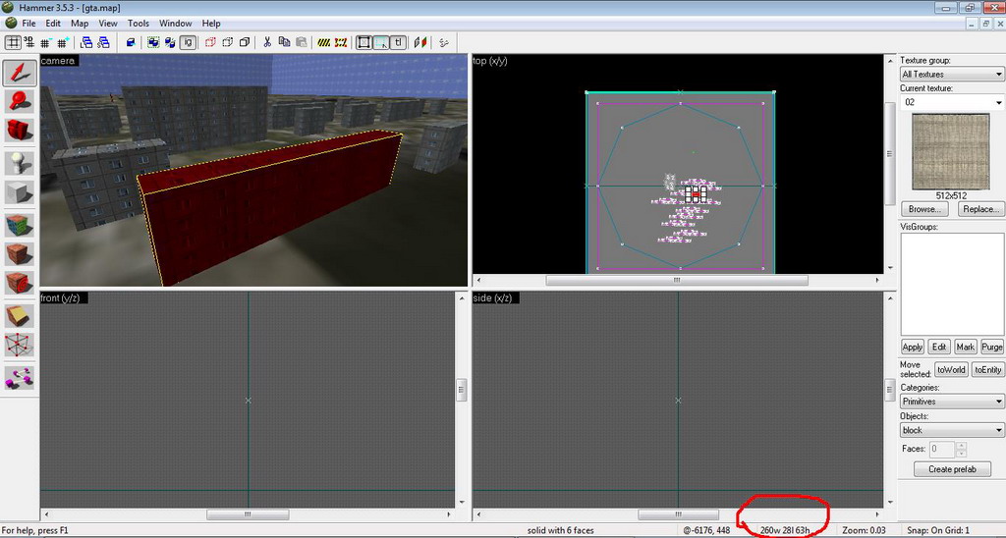The height and width of the screenshot is (538, 1006).
Task: Toggle the texture lock (tl) button
Action: 398,42
